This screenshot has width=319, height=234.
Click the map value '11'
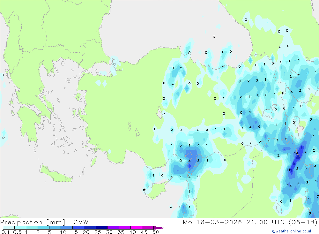(288, 170)
